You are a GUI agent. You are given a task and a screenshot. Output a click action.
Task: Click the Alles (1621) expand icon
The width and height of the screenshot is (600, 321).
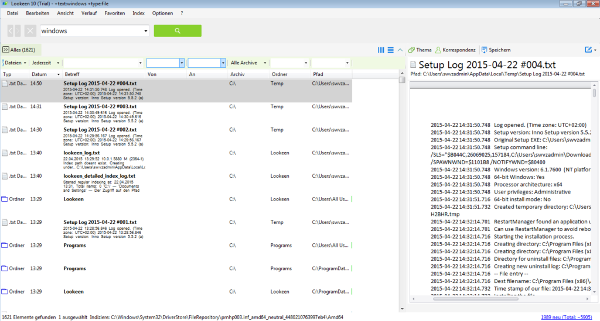pos(5,50)
